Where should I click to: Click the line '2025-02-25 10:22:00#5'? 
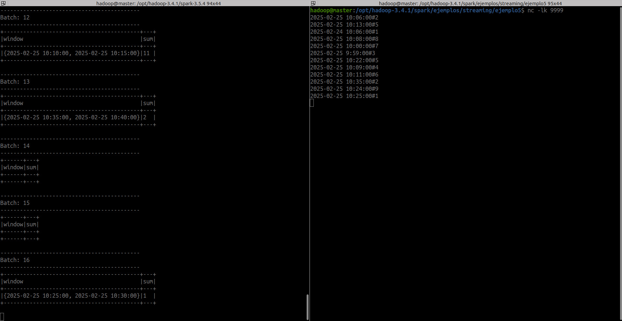344,60
